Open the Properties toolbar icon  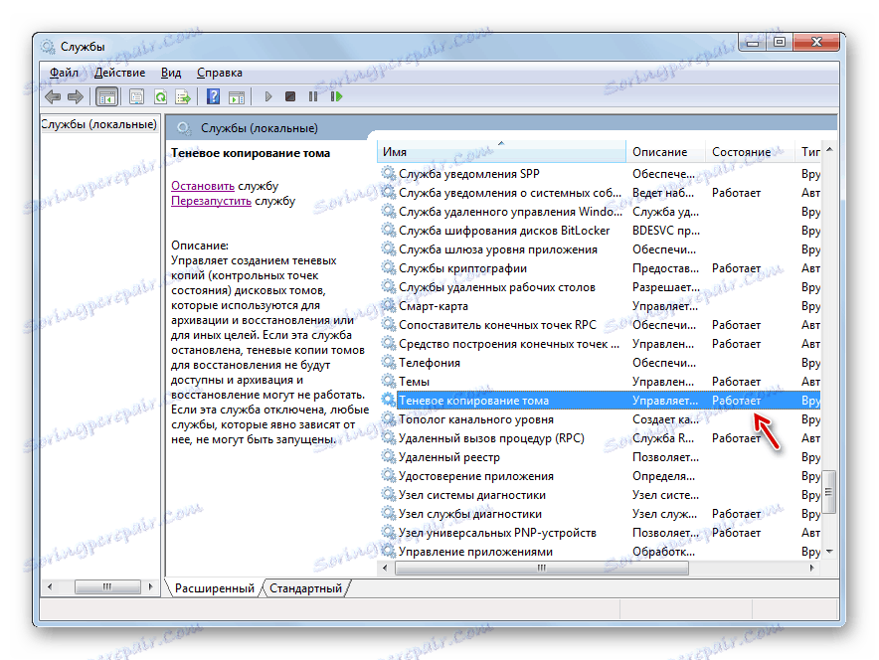(136, 97)
